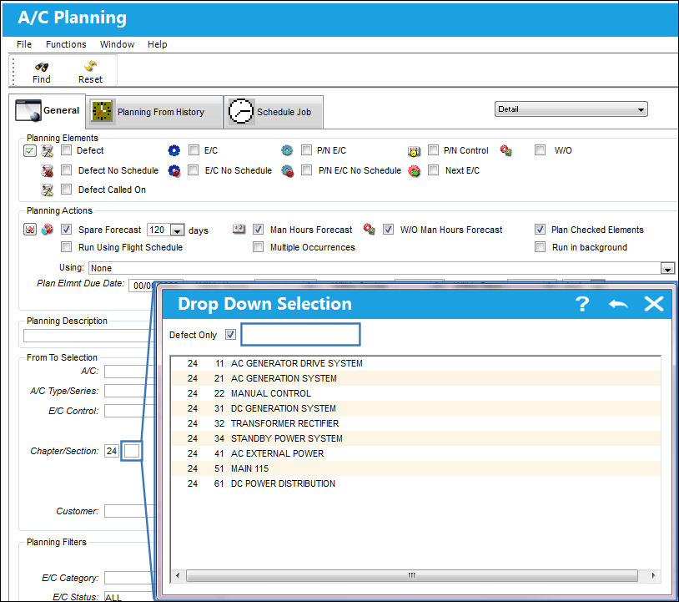Click the blue gear icon beside E/C
The height and width of the screenshot is (602, 679).
[174, 150]
